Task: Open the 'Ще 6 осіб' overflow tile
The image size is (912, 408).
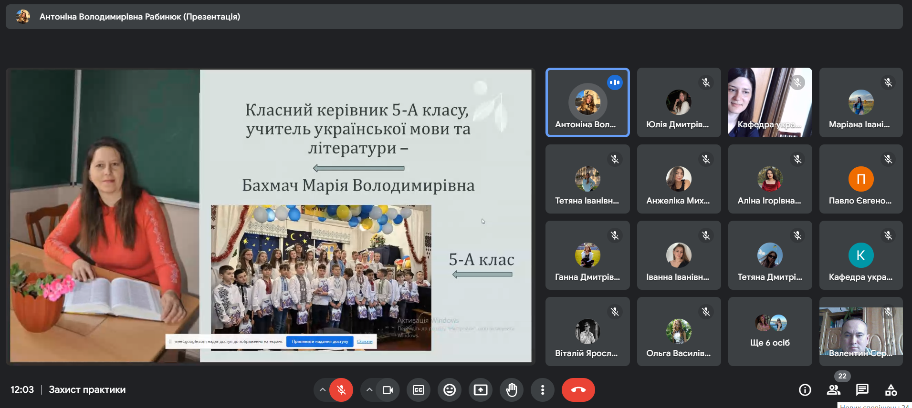Action: [770, 331]
